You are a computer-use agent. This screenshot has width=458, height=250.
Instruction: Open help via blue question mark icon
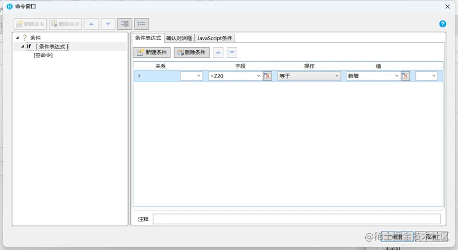click(443, 24)
